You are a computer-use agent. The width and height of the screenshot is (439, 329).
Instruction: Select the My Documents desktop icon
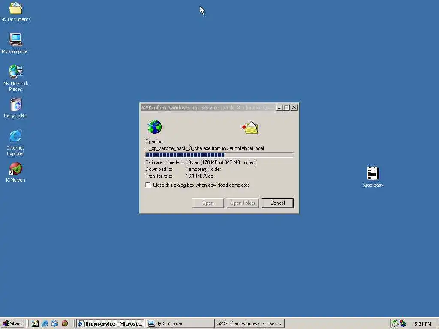16,12
